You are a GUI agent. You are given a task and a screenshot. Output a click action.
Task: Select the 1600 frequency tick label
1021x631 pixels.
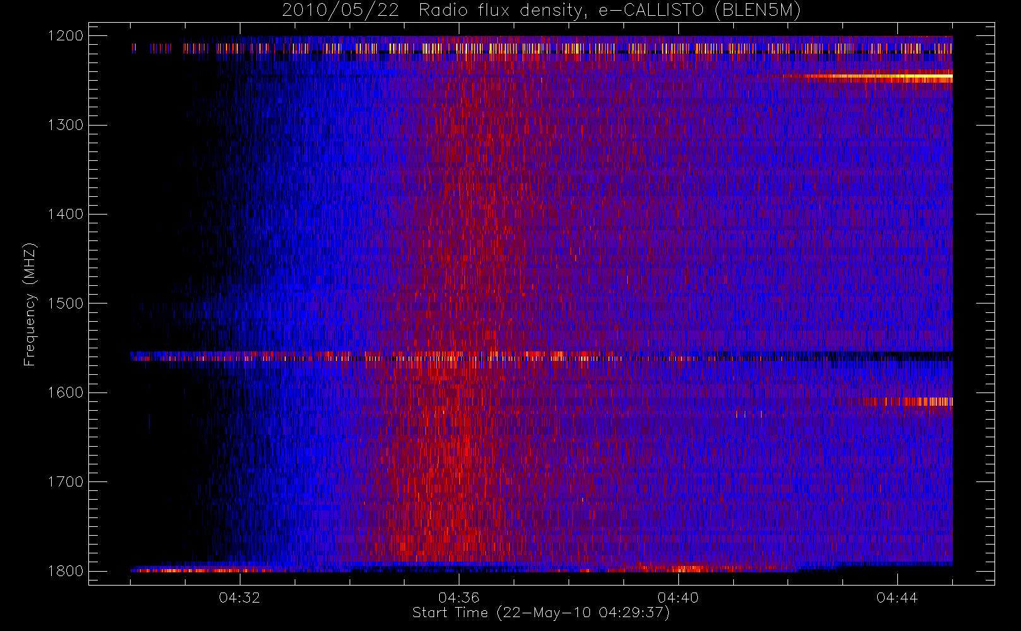pyautogui.click(x=66, y=392)
